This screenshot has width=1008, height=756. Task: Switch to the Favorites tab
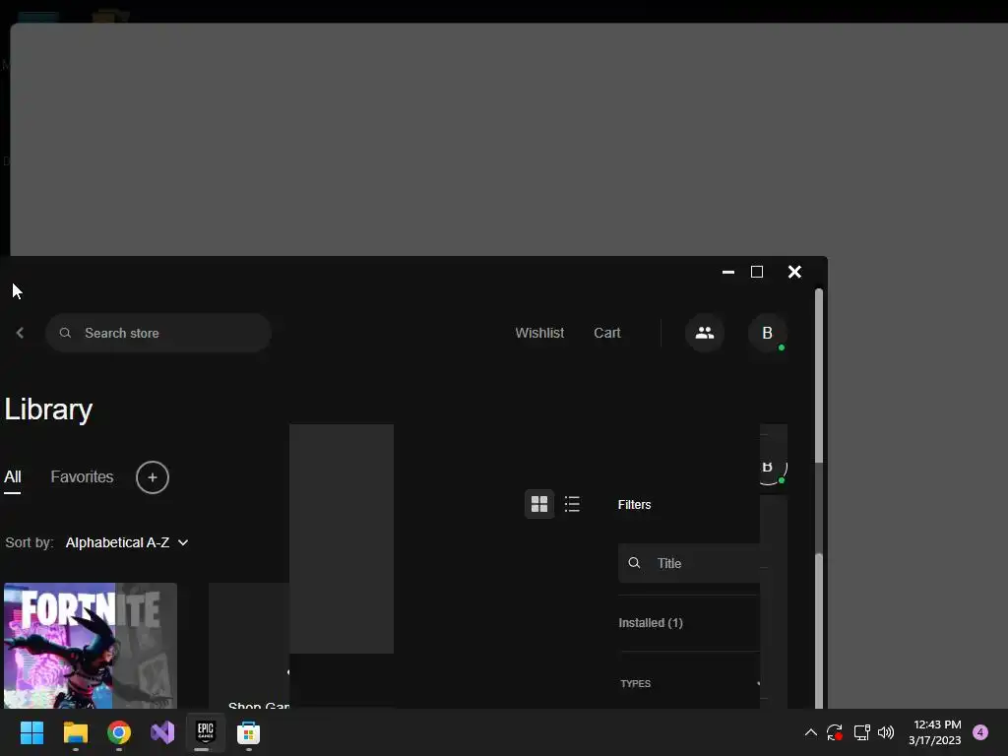[82, 477]
